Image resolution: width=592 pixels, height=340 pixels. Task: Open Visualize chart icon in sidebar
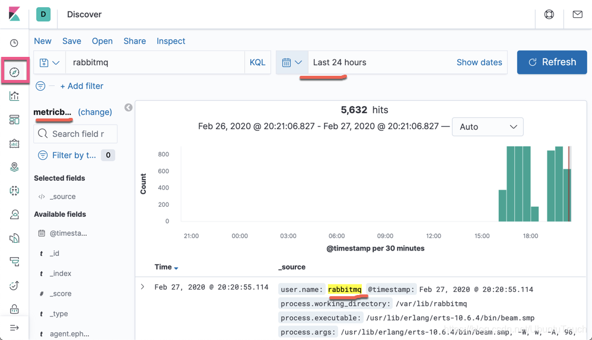pyautogui.click(x=14, y=96)
